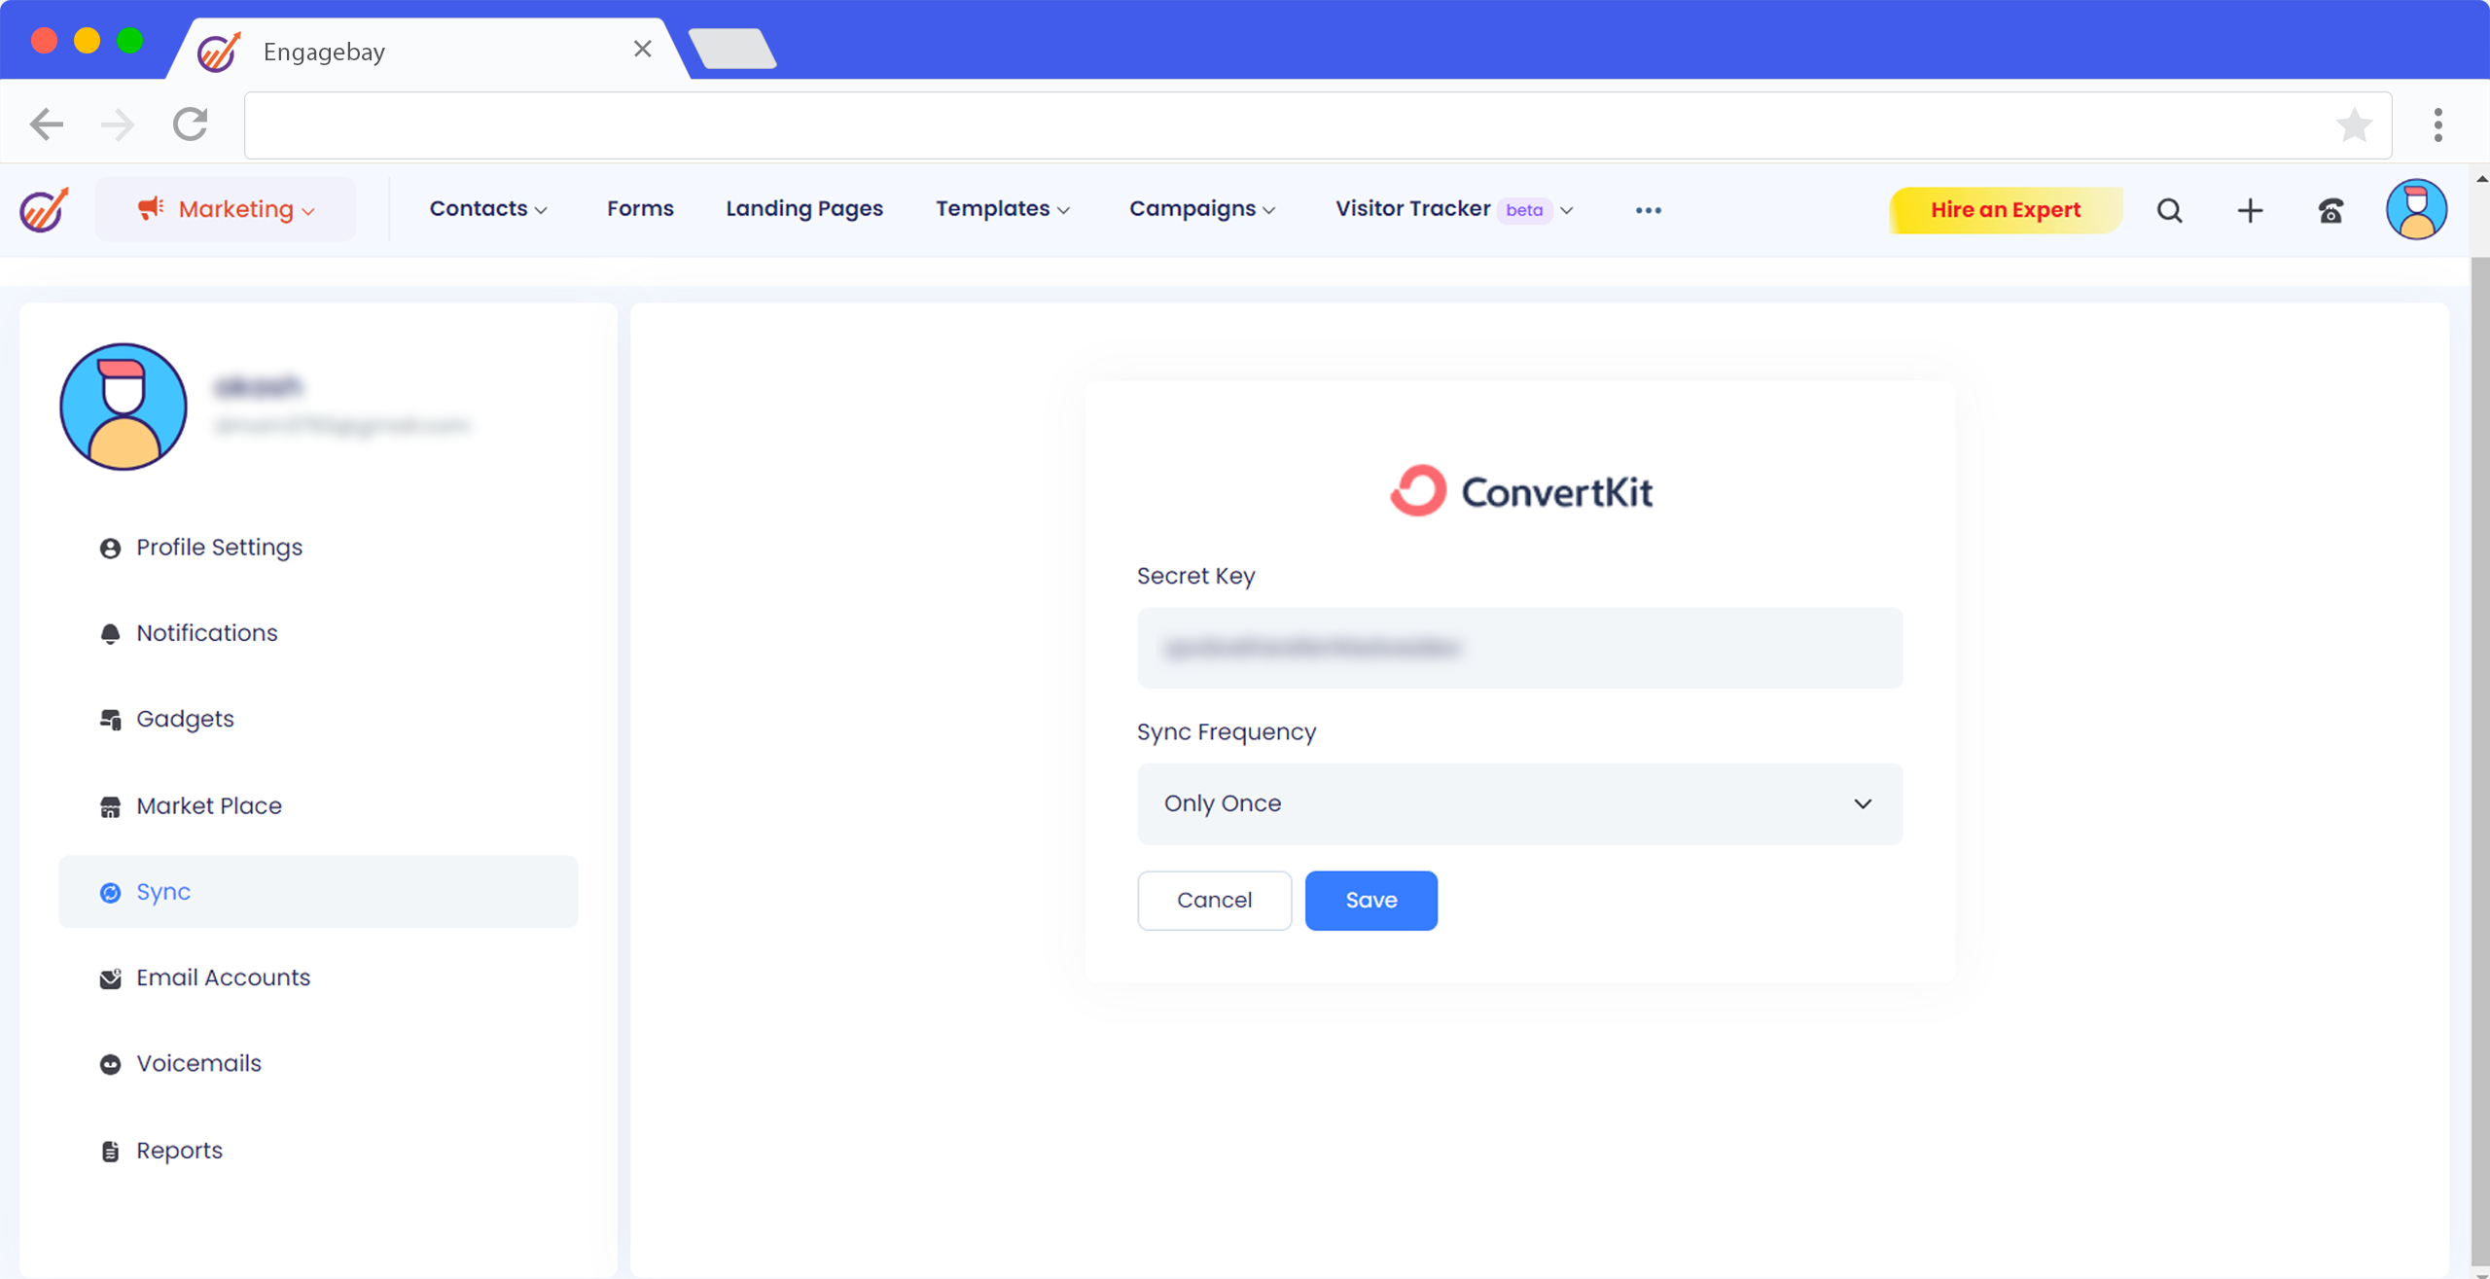Go back in the browser
This screenshot has height=1279, width=2490.
pos(46,124)
